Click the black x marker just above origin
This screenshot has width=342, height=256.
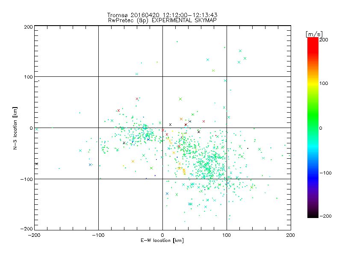pyautogui.click(x=170, y=125)
